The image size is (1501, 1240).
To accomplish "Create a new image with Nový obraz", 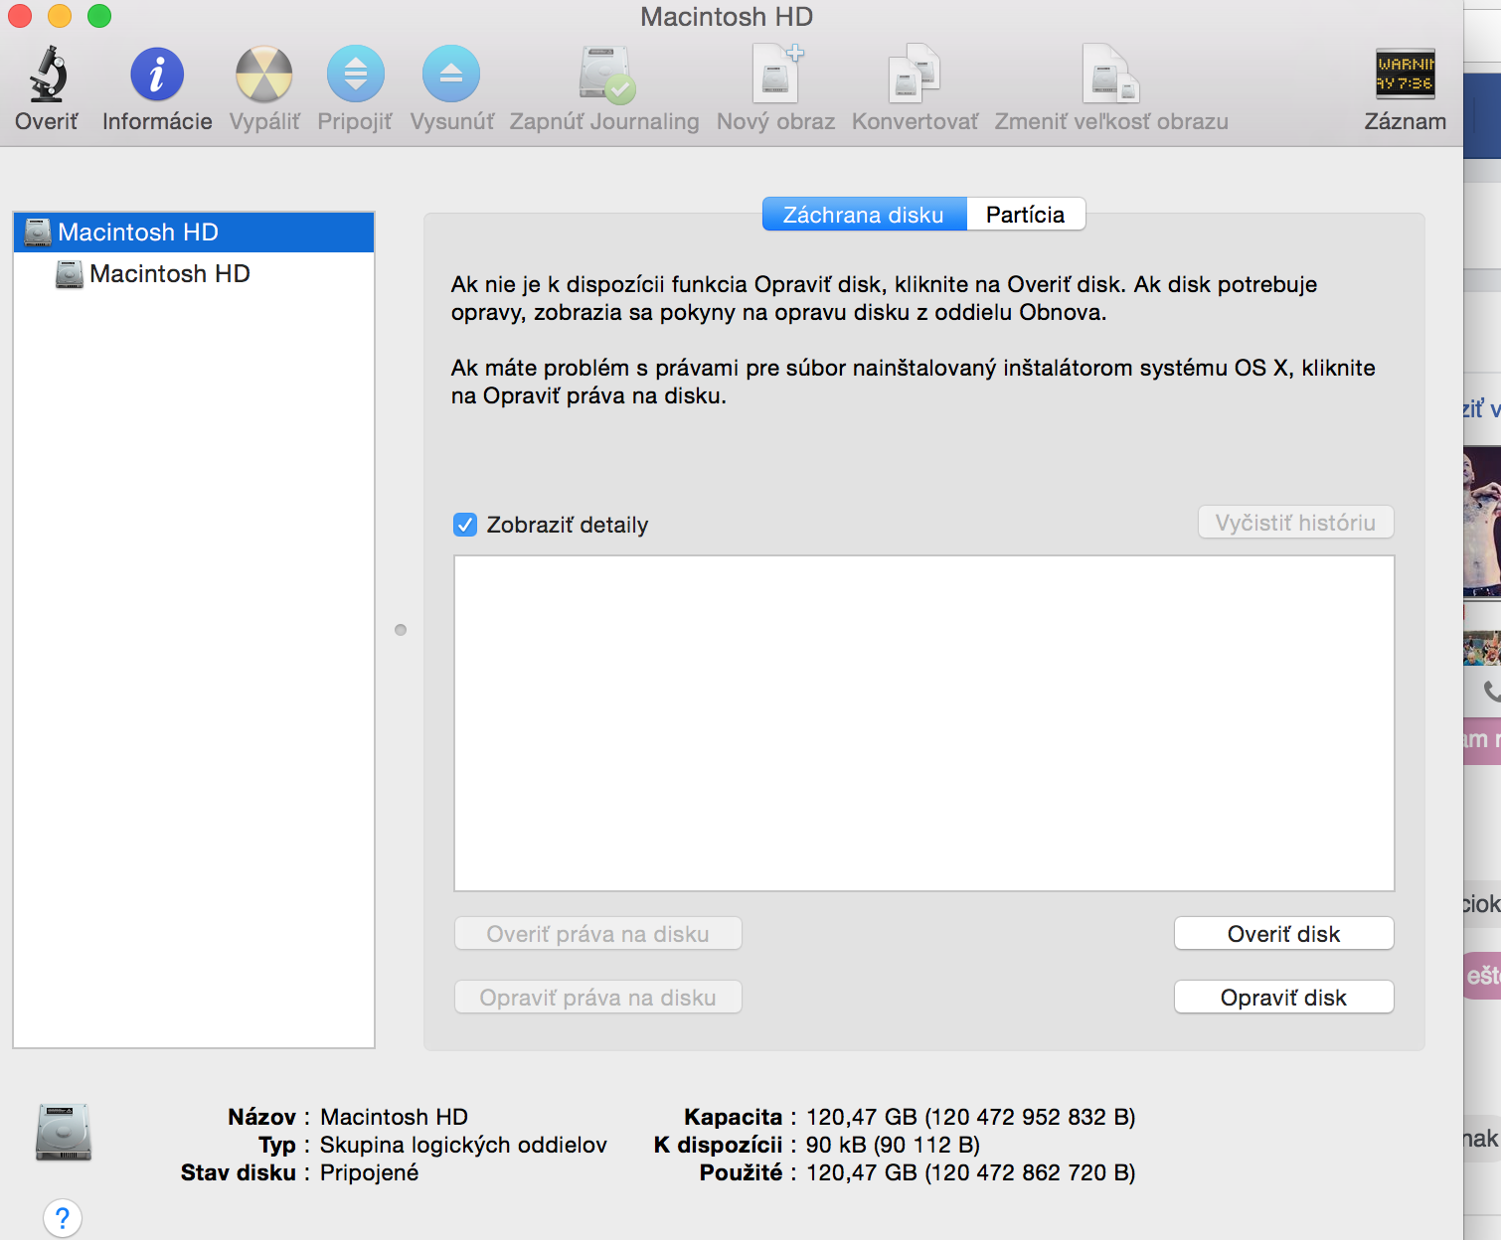I will click(x=776, y=75).
